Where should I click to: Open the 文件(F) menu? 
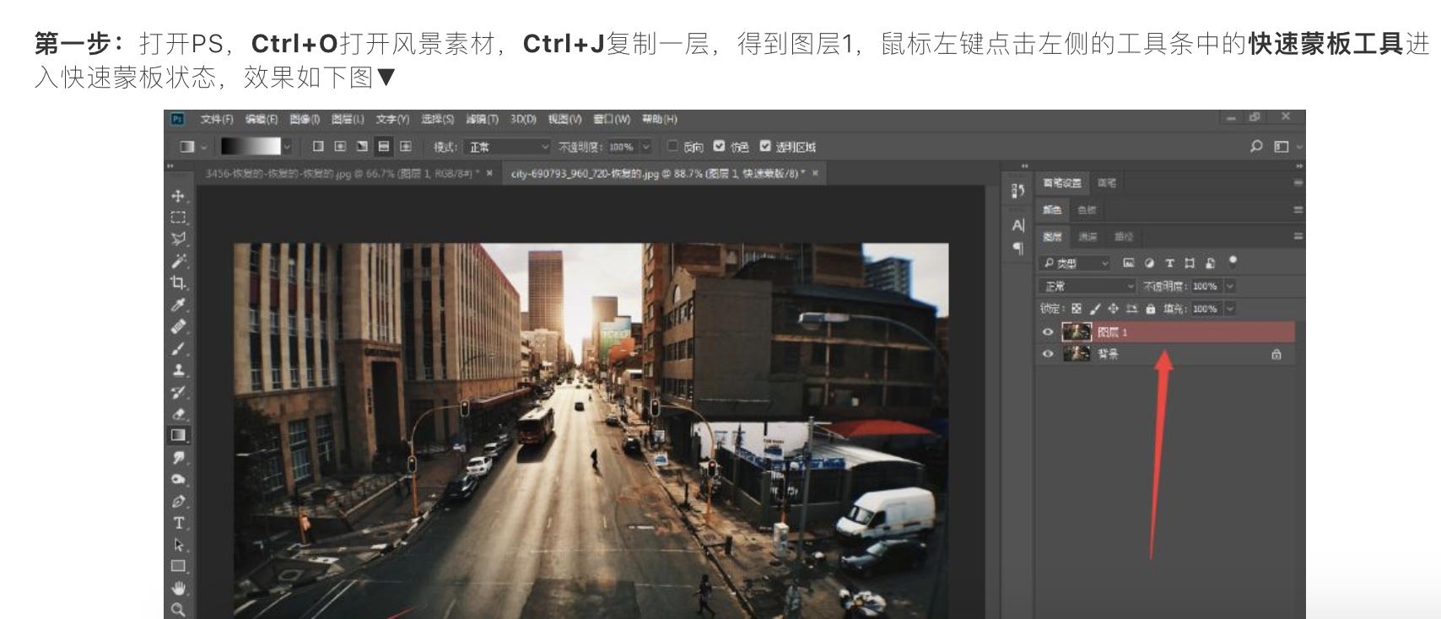[217, 119]
